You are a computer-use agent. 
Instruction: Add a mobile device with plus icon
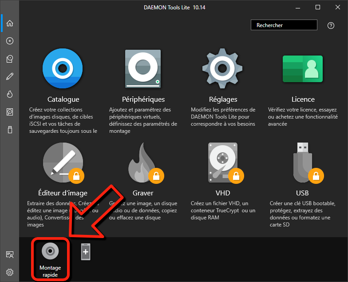pyautogui.click(x=86, y=252)
